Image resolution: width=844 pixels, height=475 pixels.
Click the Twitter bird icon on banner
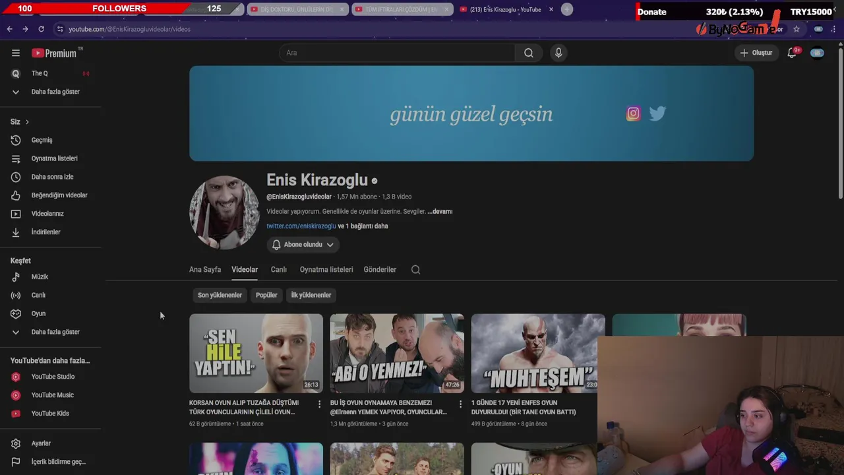(x=657, y=113)
